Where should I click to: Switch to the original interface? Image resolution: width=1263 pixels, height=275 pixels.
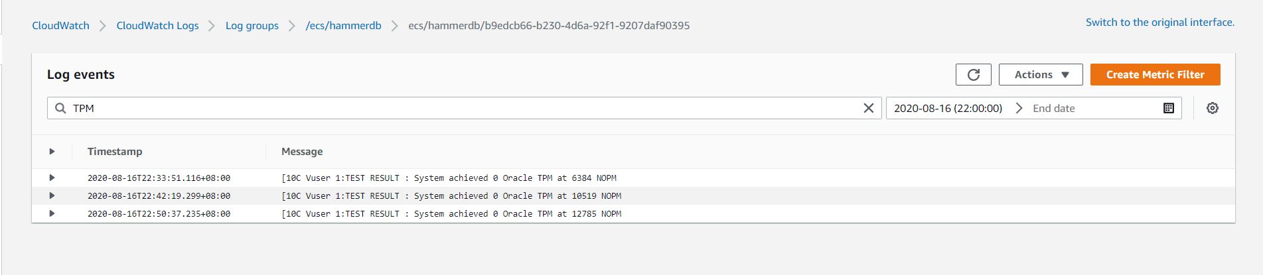[x=1159, y=23]
